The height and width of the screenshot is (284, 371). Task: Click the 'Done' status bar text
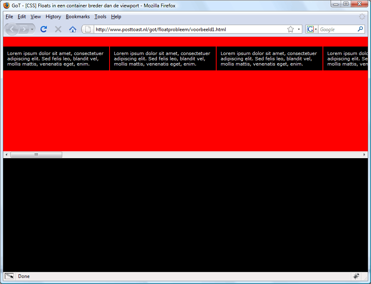[x=24, y=276]
